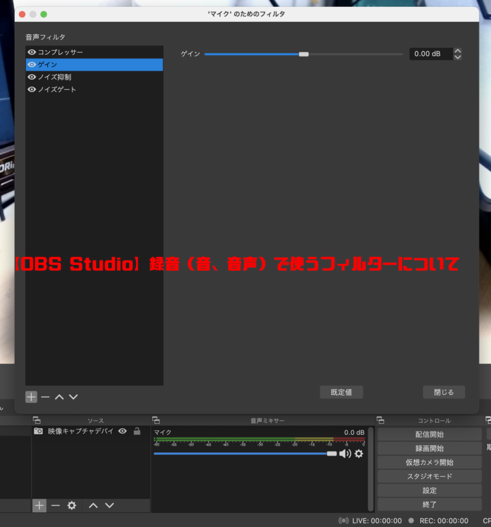The image size is (491, 527).
Task: Click the 既定値 defaults button
Action: click(341, 392)
